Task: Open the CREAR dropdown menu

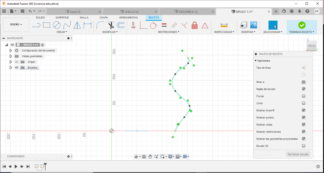Action: (x=62, y=32)
